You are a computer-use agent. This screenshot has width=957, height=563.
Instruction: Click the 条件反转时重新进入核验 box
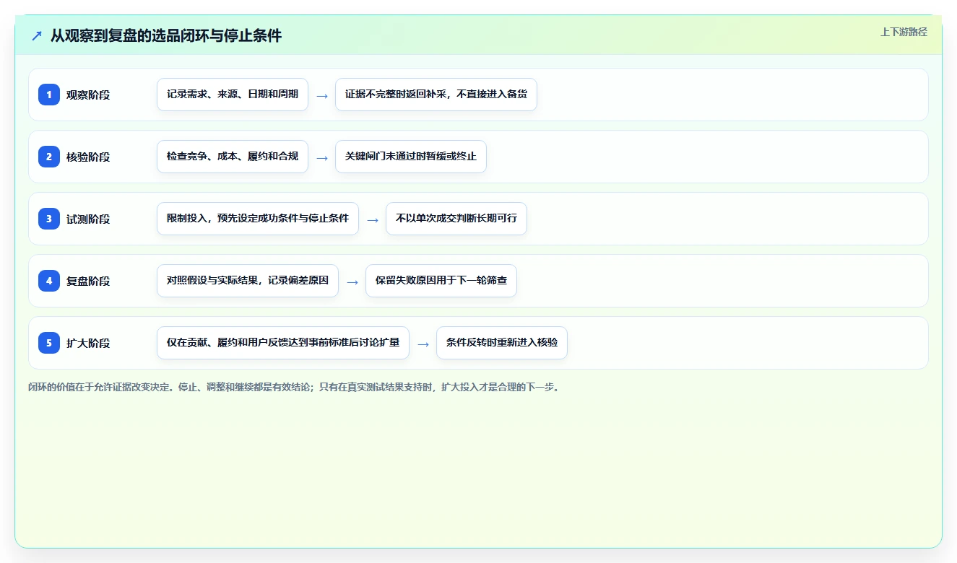point(502,343)
